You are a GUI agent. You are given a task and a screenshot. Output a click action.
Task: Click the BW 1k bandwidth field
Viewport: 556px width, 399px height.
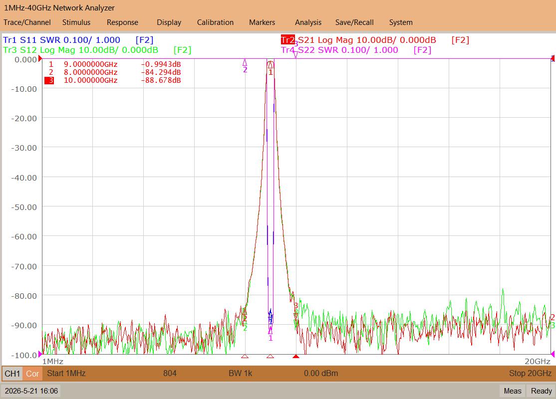[x=241, y=373]
